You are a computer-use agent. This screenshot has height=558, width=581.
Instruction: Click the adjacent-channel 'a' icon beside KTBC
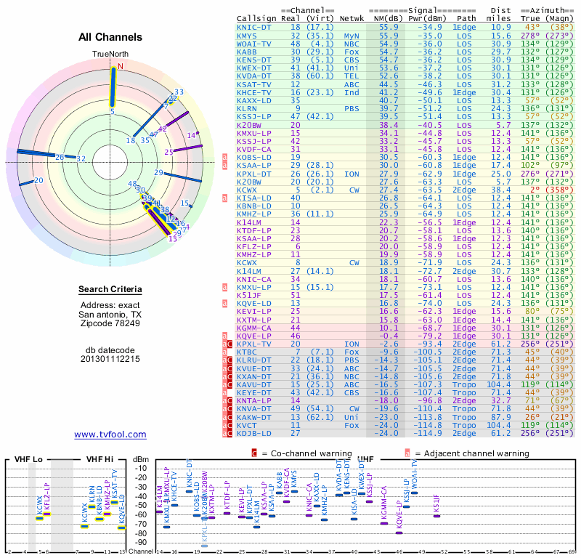pos(225,352)
